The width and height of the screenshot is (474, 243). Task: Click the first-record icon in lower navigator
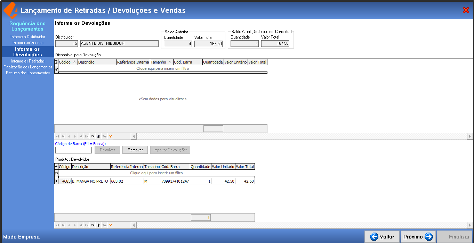(x=57, y=225)
